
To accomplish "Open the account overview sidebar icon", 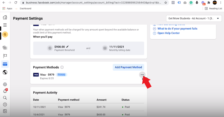I will pos(5,48).
